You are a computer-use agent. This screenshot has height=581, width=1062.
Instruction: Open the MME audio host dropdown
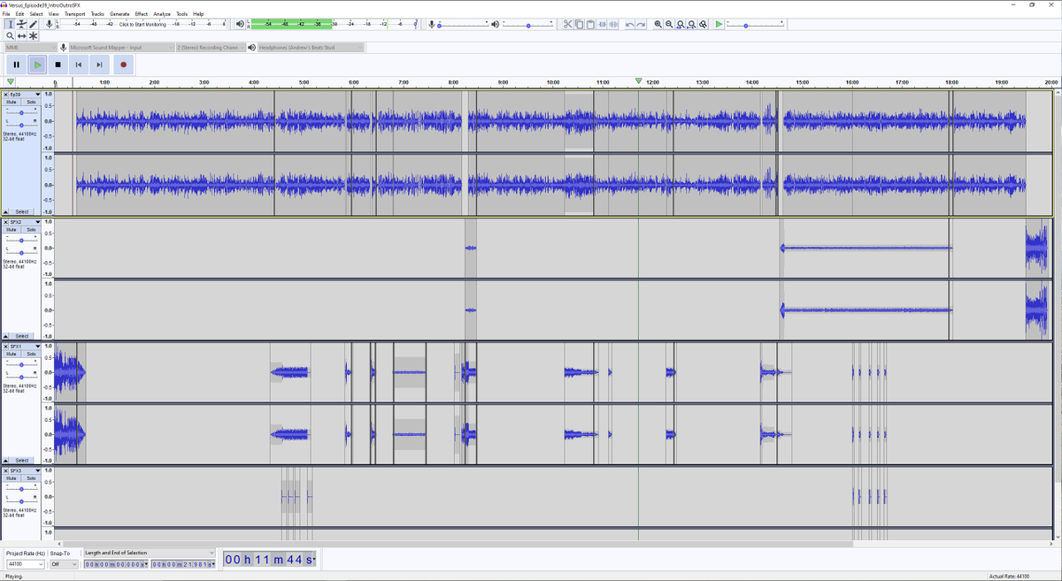point(31,47)
